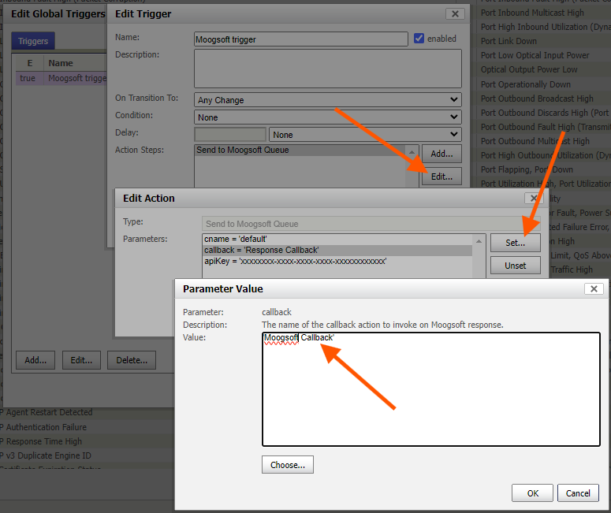Select the Triggers tab
This screenshot has width=611, height=513.
click(33, 41)
